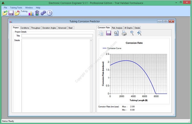Click the open file folder icon

pyautogui.click(x=5, y=13)
